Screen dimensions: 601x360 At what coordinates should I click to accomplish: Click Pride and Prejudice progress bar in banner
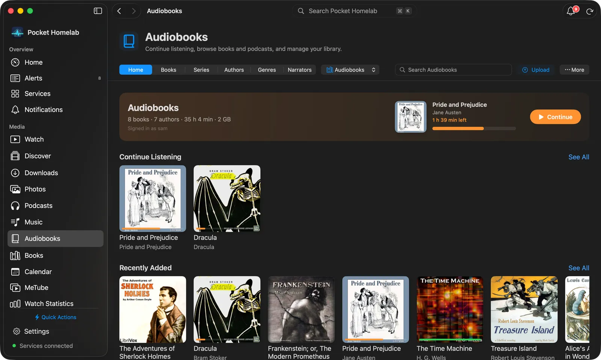point(474,128)
